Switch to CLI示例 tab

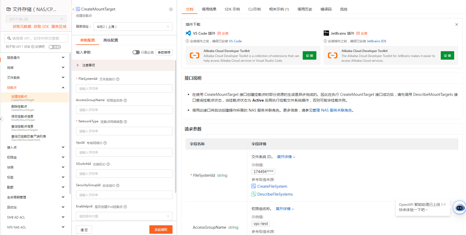(x=255, y=9)
